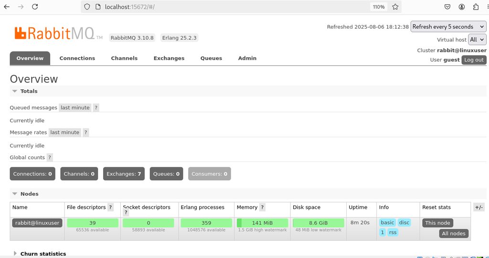Toggle columns with the +/- button

point(478,207)
